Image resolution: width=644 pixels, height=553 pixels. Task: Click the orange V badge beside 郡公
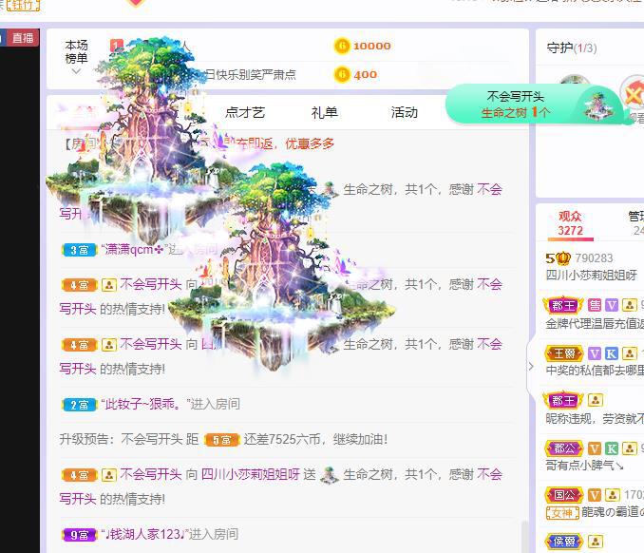pyautogui.click(x=595, y=448)
